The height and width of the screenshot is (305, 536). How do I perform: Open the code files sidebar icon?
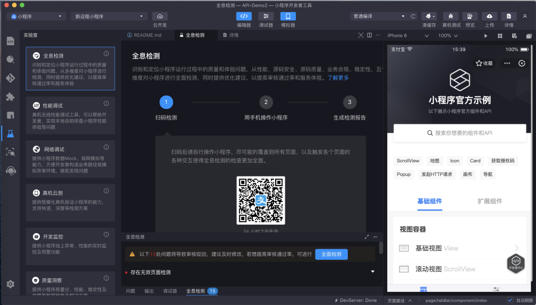point(10,41)
